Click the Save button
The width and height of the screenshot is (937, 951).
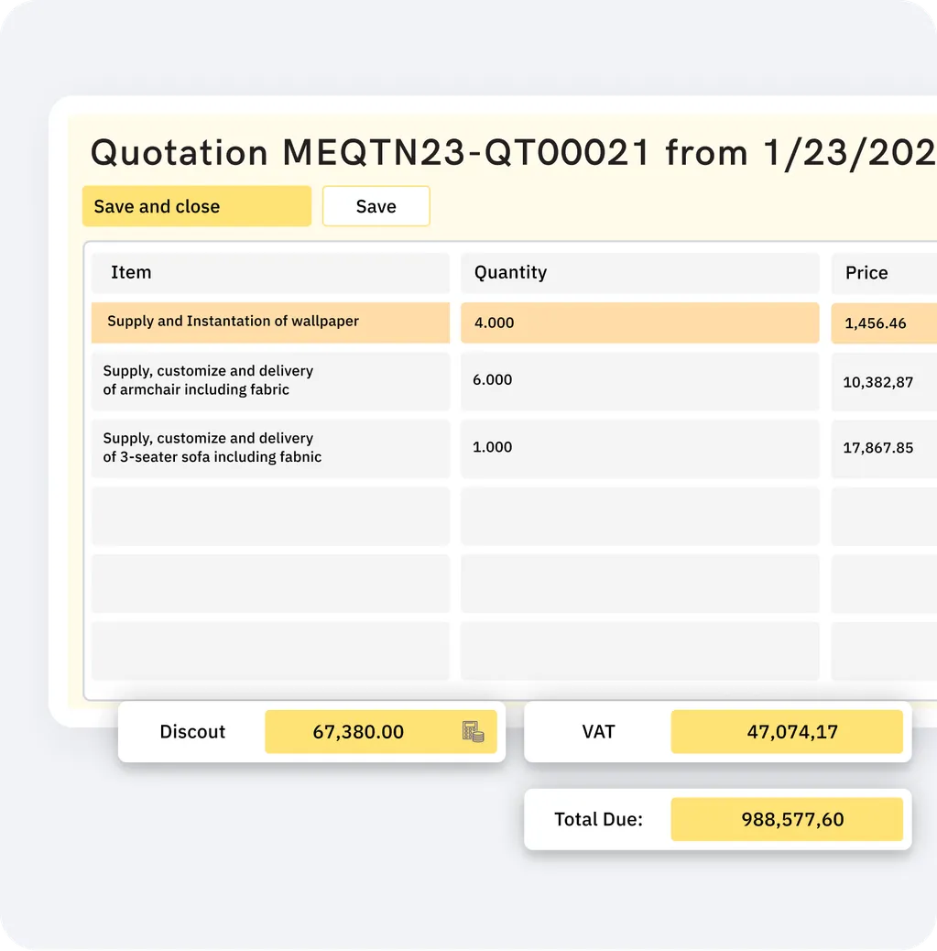click(376, 206)
